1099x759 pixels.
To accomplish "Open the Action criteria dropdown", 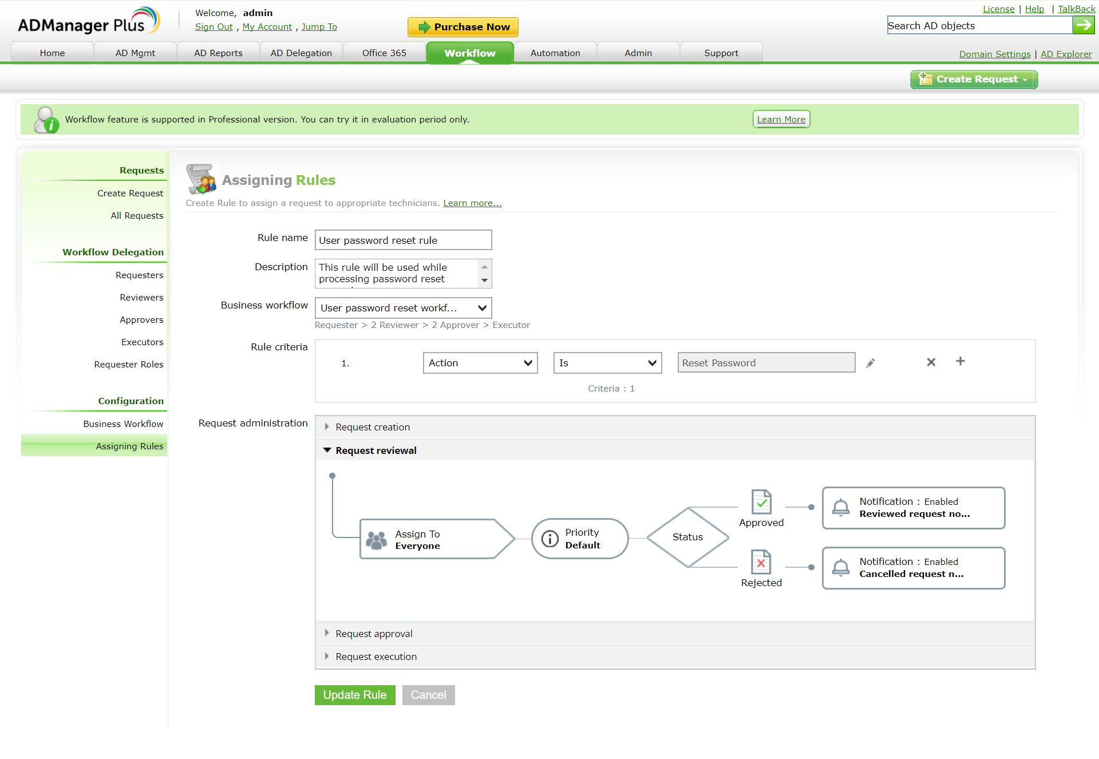I will click(480, 363).
